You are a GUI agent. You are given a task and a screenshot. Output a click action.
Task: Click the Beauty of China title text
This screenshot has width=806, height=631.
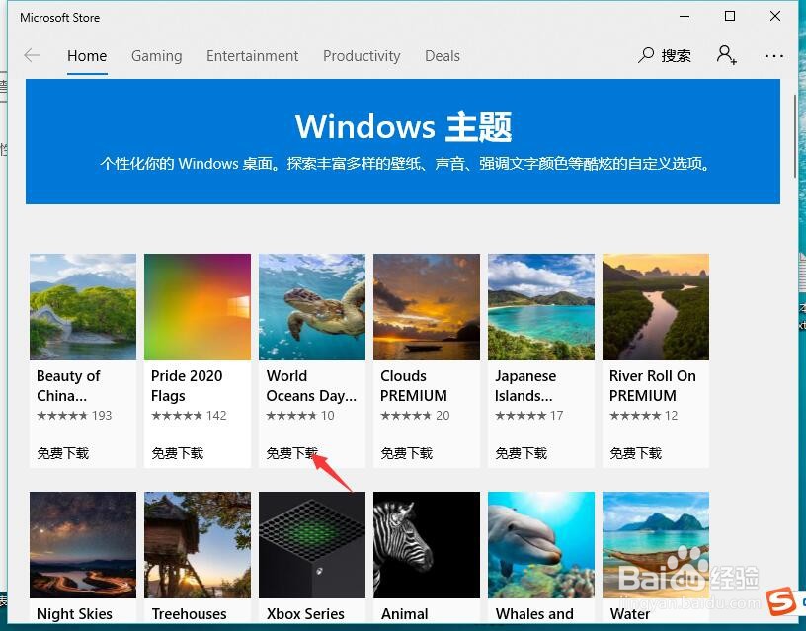[68, 386]
